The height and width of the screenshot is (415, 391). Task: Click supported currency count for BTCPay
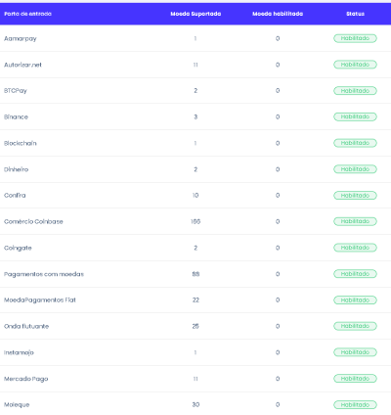(x=195, y=91)
